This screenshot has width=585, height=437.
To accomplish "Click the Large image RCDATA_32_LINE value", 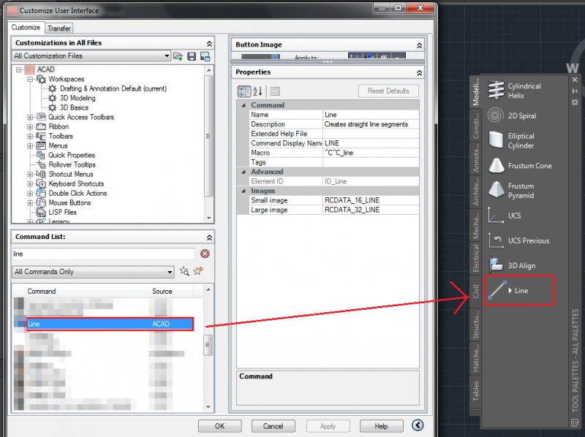I will pyautogui.click(x=371, y=210).
